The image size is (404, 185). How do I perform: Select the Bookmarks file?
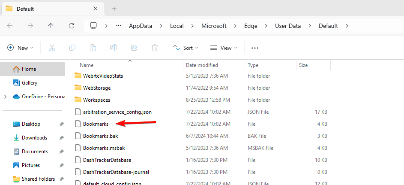click(96, 124)
